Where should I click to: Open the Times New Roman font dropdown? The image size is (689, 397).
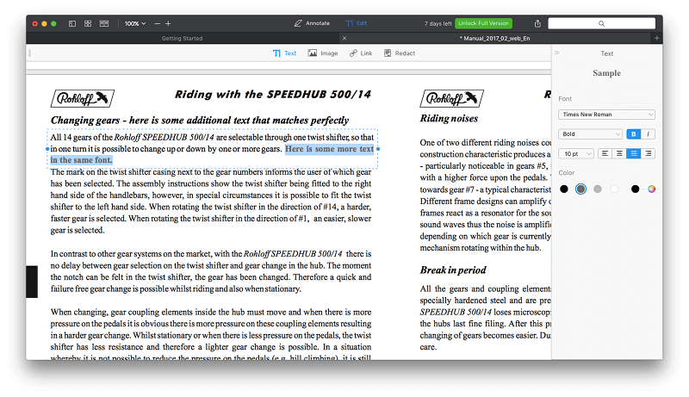[x=606, y=115]
